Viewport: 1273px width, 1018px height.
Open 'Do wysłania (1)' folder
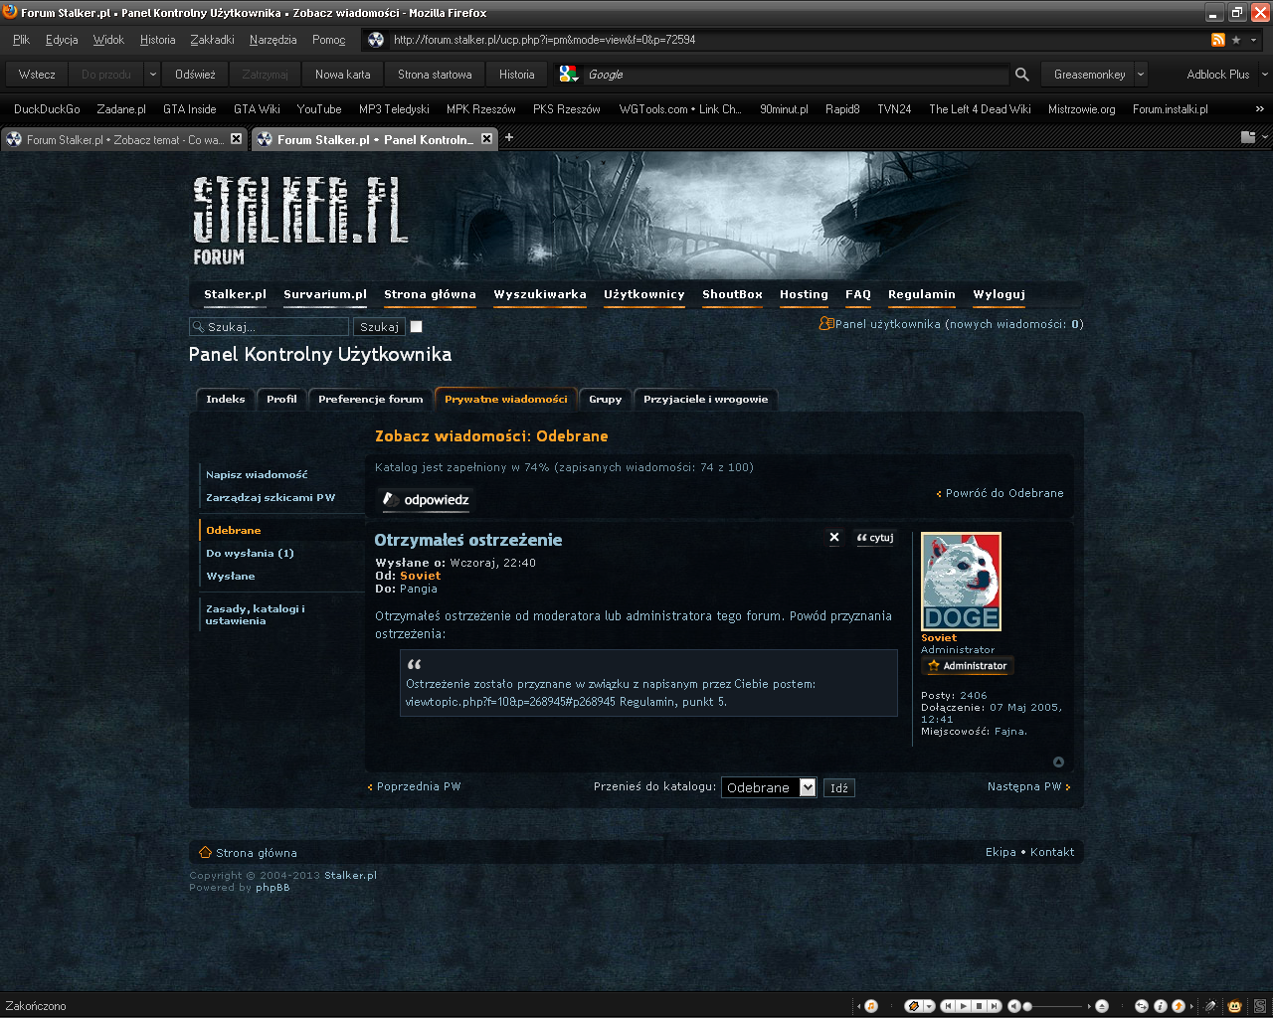[x=250, y=554]
